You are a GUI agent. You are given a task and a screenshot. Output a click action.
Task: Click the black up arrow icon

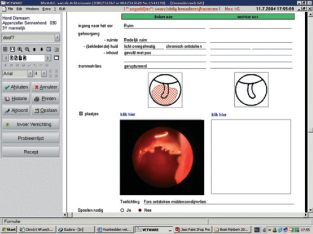pyautogui.click(x=34, y=49)
